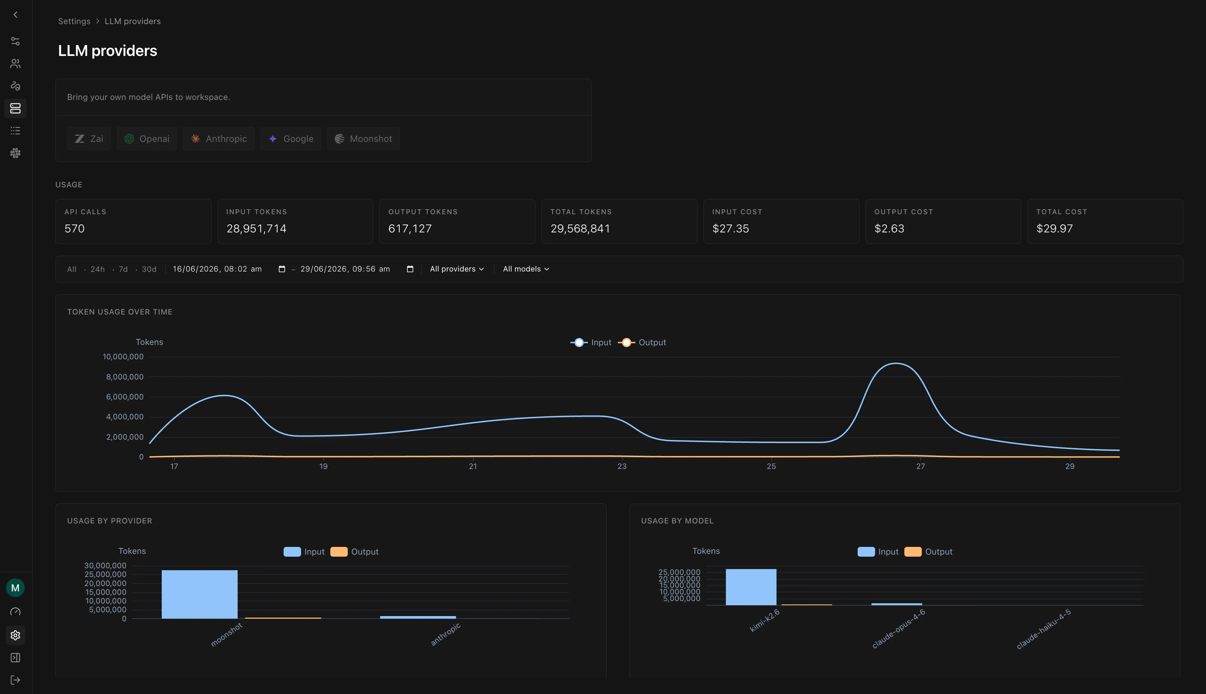Click the M user avatar
1206x694 pixels.
15,588
